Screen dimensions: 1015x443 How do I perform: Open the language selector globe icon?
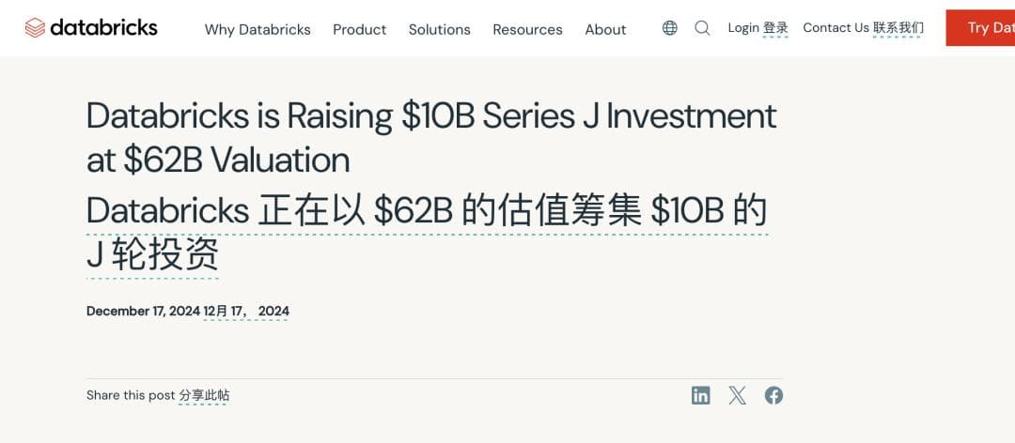[x=669, y=28]
